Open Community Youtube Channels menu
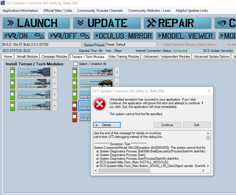The image size is (236, 195). (x=100, y=11)
